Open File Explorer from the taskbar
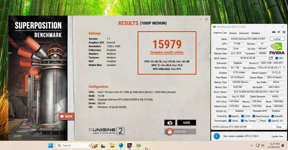Viewport: 288px width, 150px height. click(x=112, y=146)
